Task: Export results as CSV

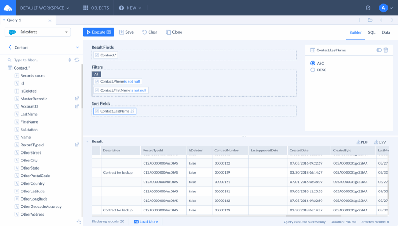Action: (380, 142)
